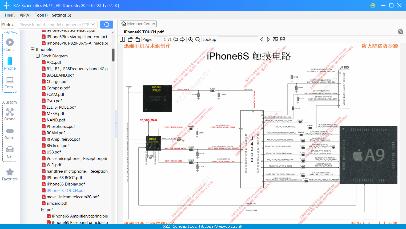
Task: Rotate page counterclockwise
Action: pyautogui.click(x=130, y=39)
